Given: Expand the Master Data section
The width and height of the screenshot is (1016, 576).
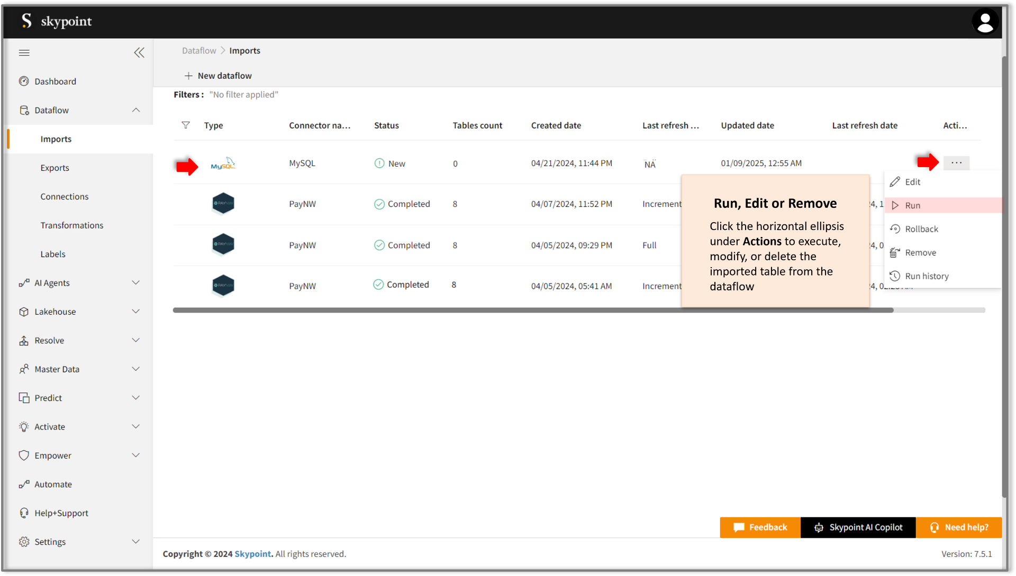Looking at the screenshot, I should tap(136, 369).
